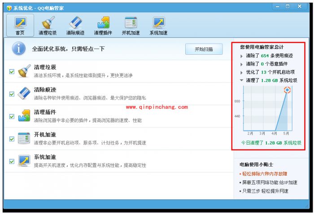Uncheck the 系统加速 checkbox

point(12,162)
